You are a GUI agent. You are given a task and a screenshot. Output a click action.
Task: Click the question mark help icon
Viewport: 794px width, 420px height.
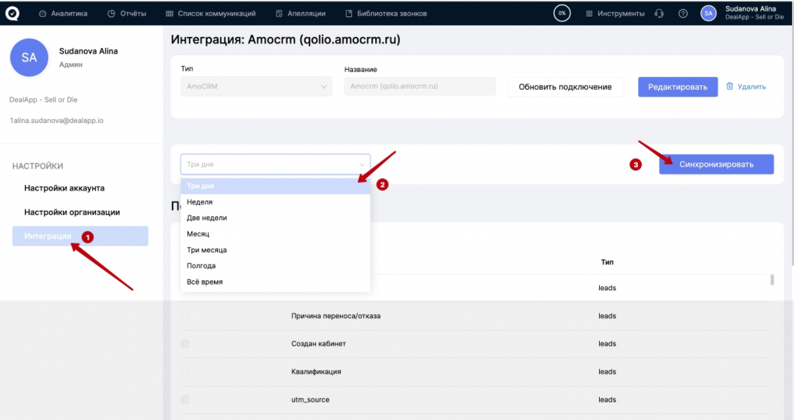[x=683, y=14]
